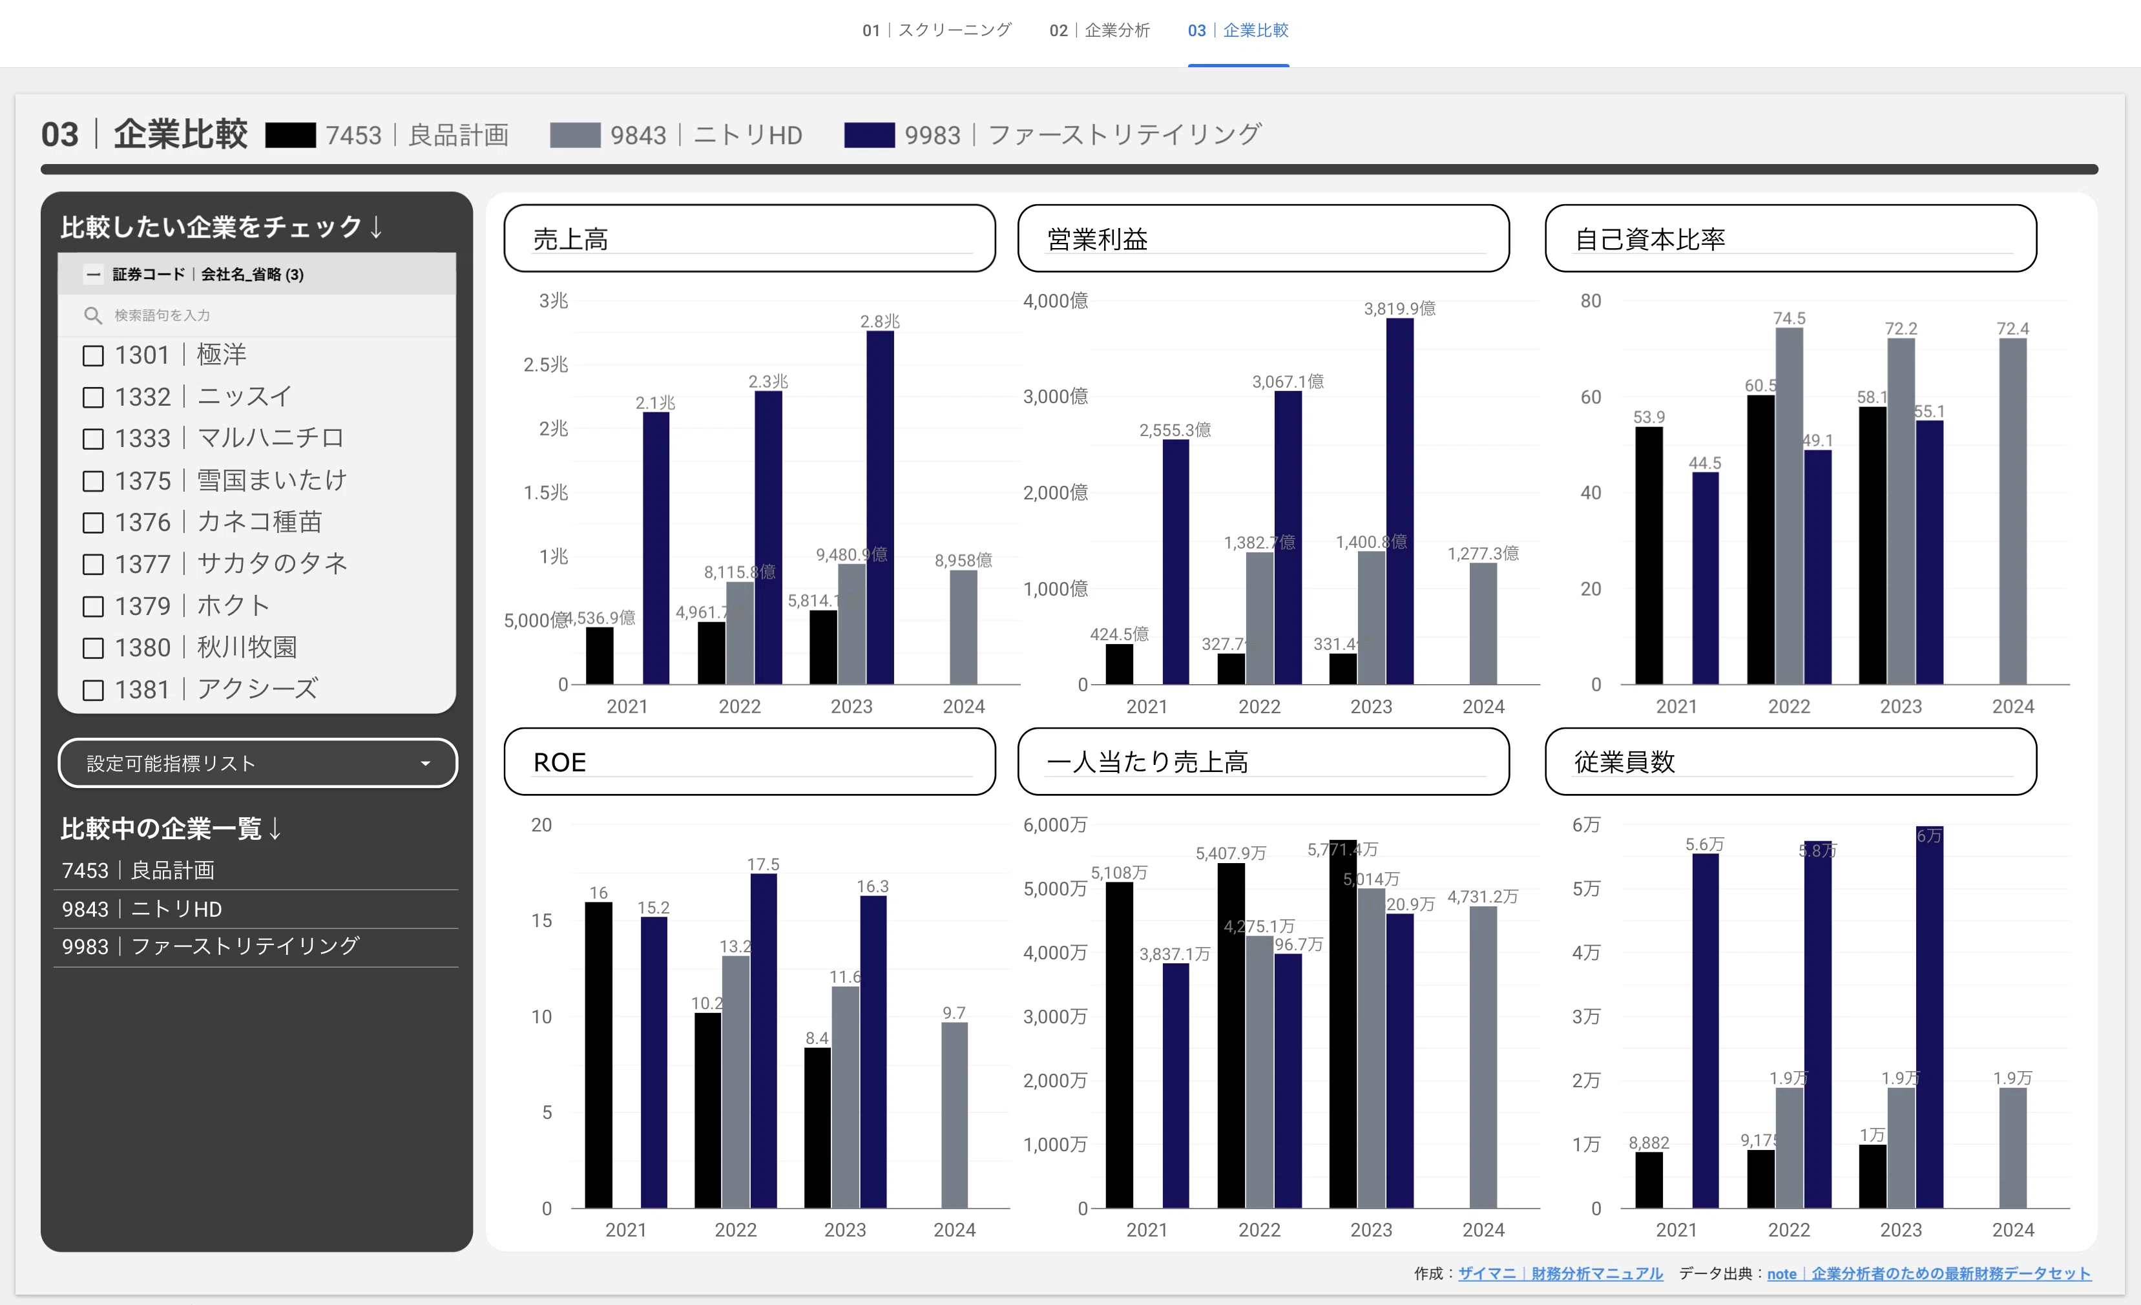The image size is (2141, 1305).
Task: Check the 1333 マルハニチロ checkbox
Action: point(93,439)
